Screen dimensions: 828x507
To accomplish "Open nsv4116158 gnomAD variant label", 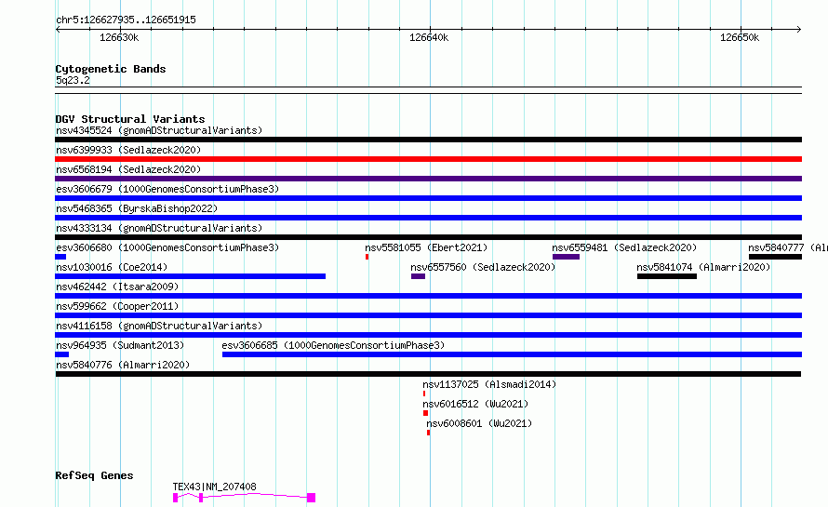I will coord(159,326).
